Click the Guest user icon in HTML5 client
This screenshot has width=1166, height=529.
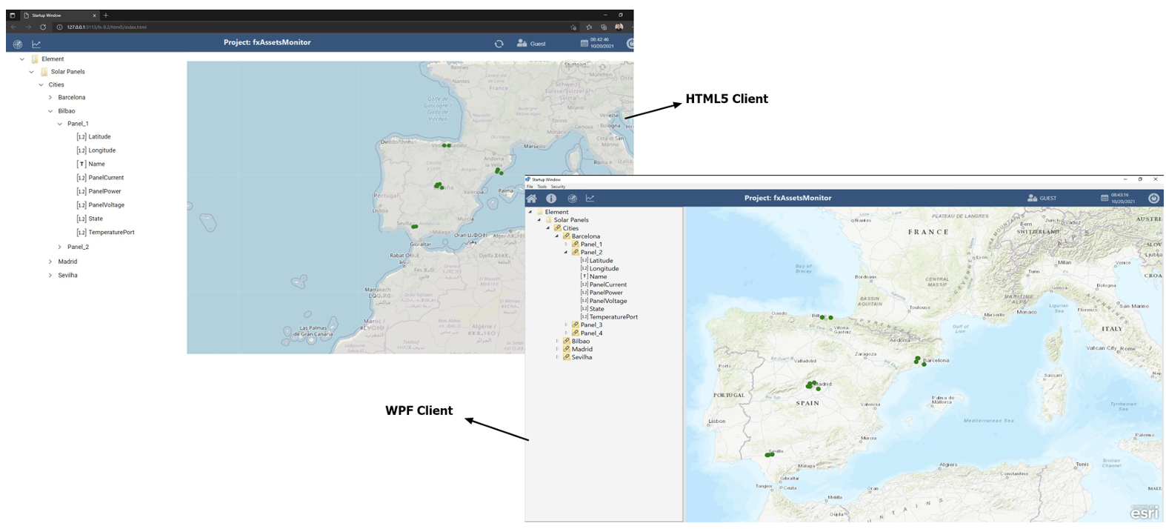(522, 43)
